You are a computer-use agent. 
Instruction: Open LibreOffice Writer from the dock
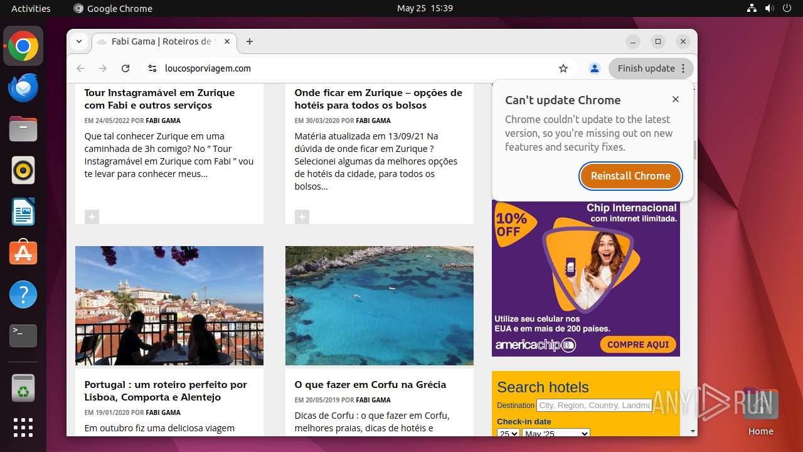(23, 212)
